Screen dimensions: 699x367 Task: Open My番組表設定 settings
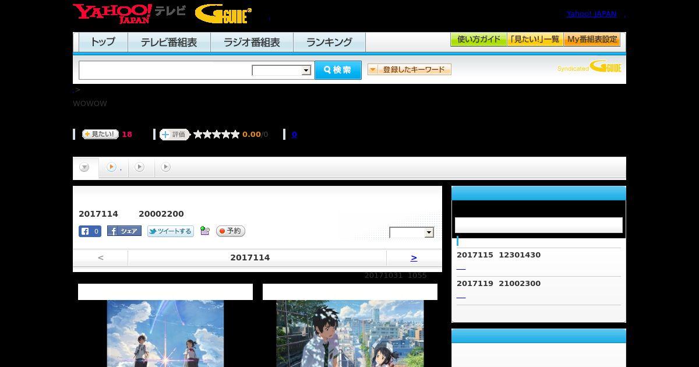click(x=592, y=40)
